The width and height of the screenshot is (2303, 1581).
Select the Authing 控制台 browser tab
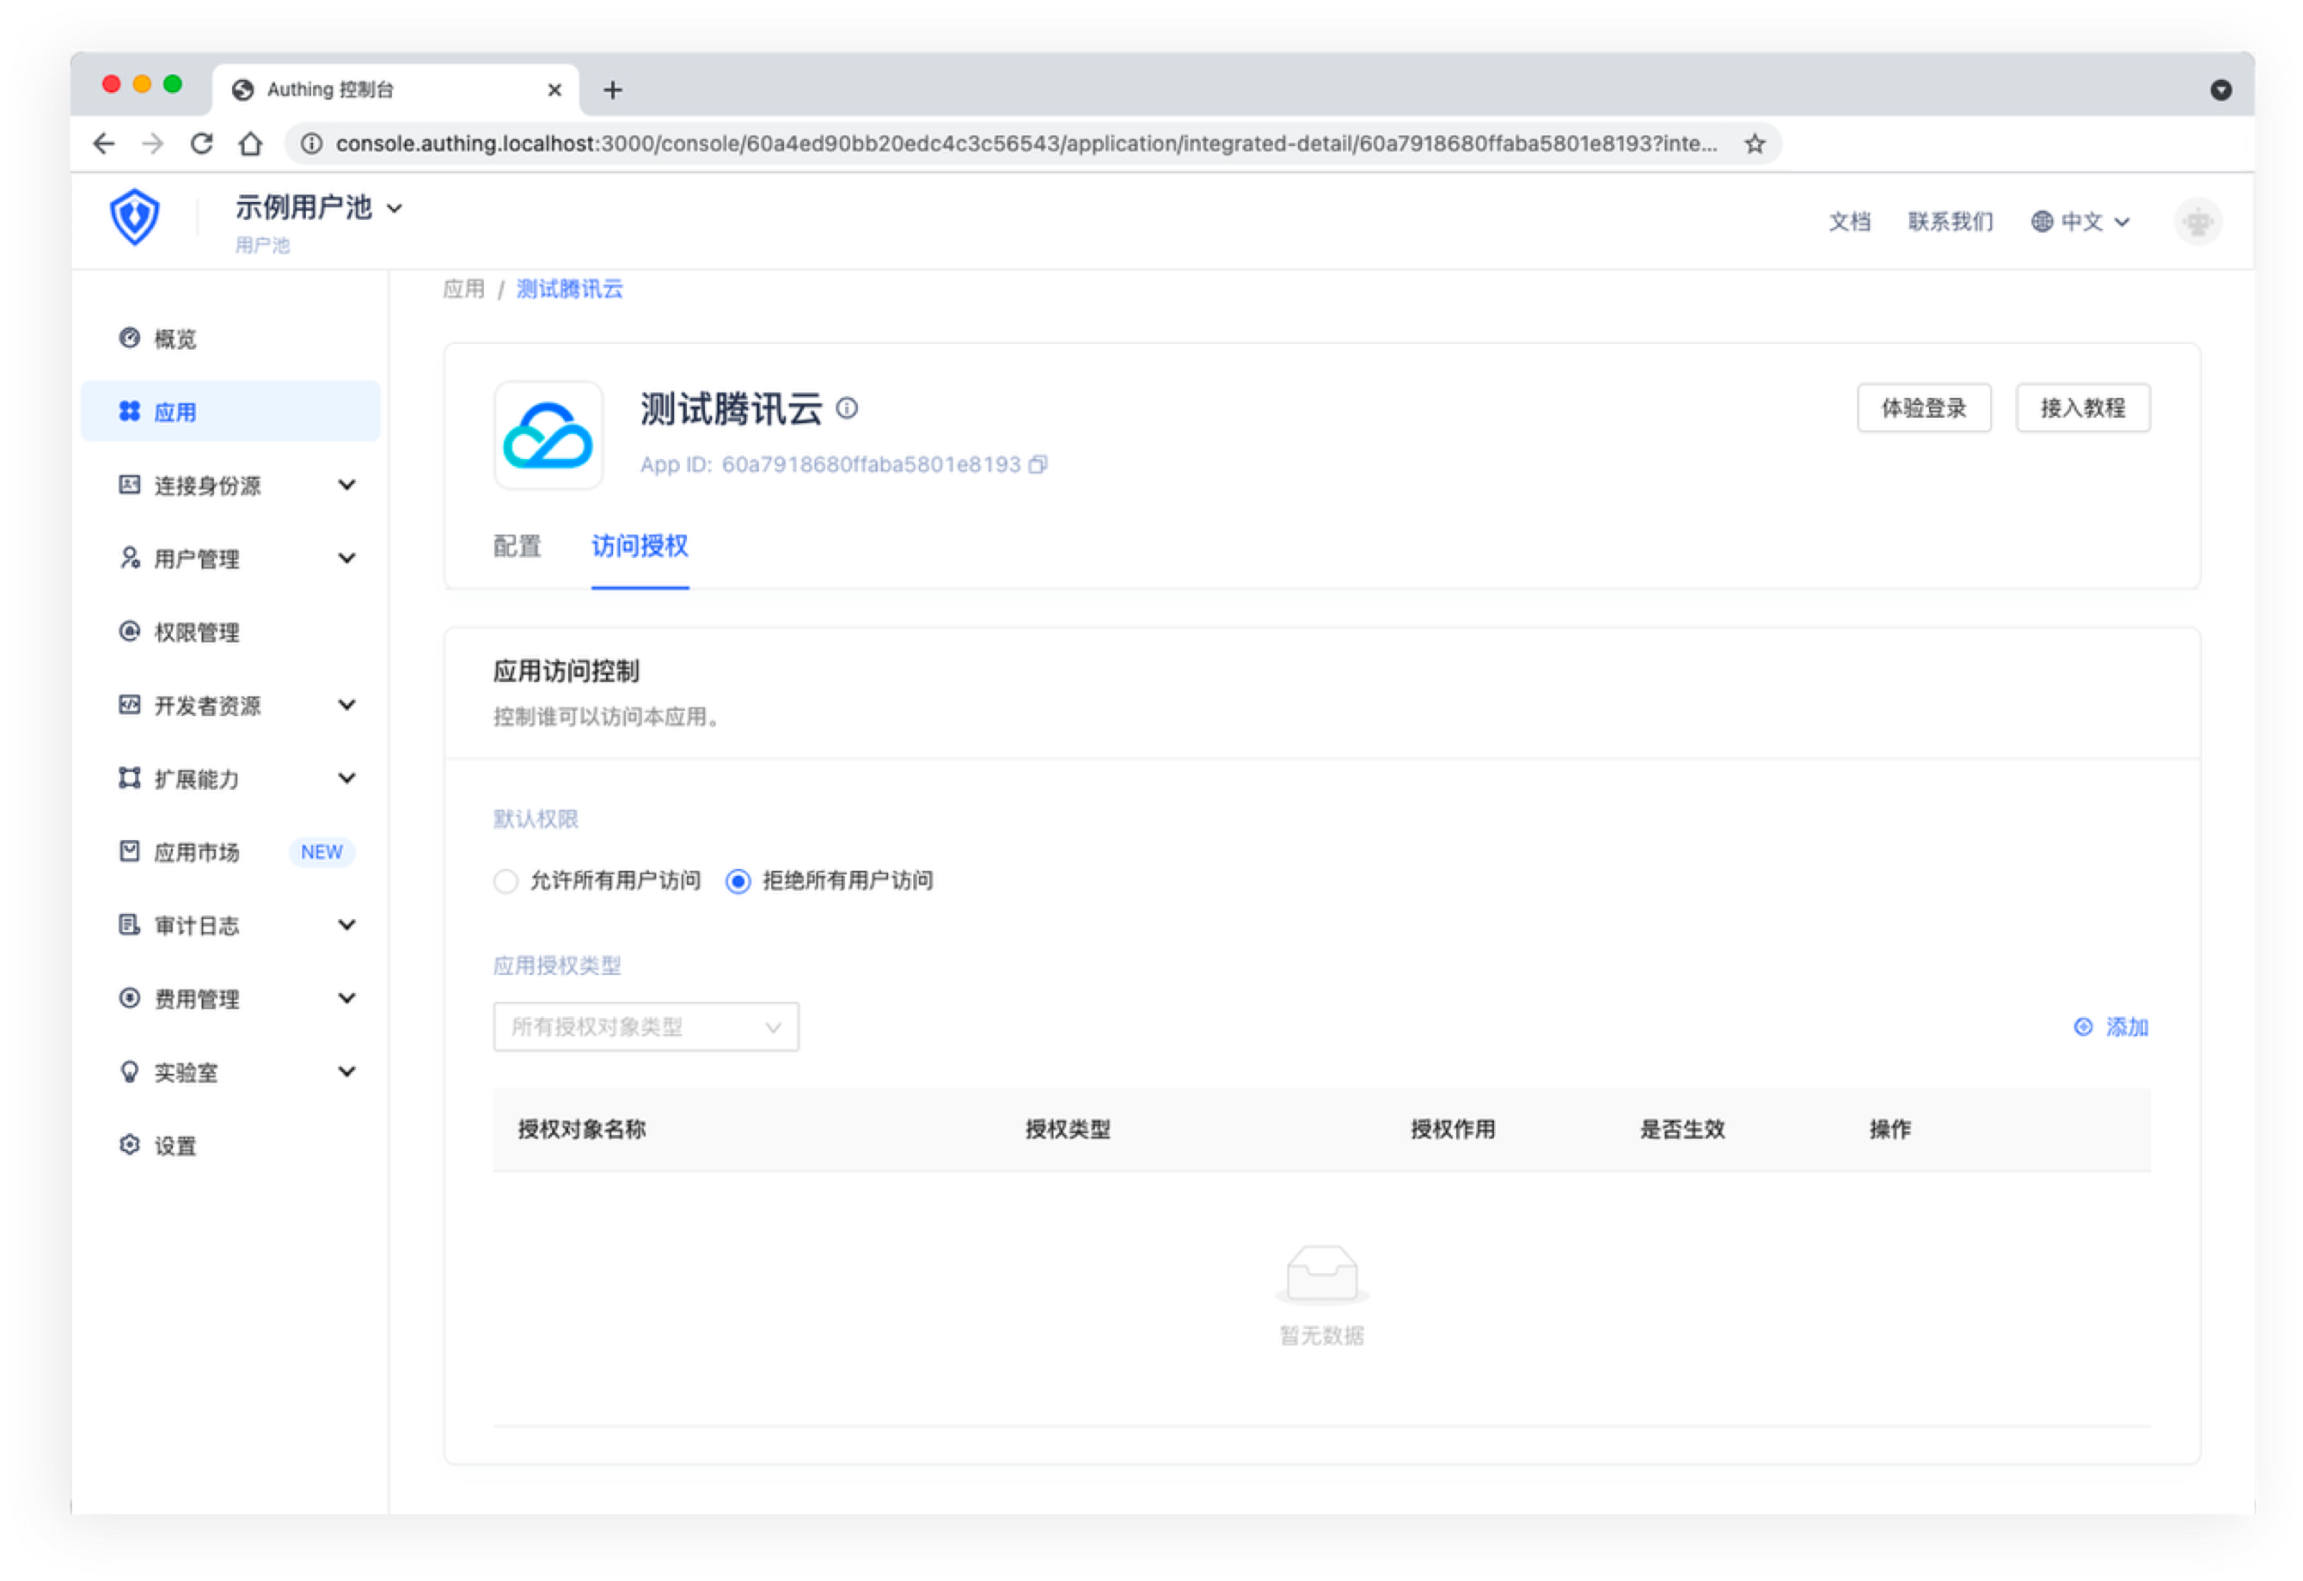pos(395,89)
